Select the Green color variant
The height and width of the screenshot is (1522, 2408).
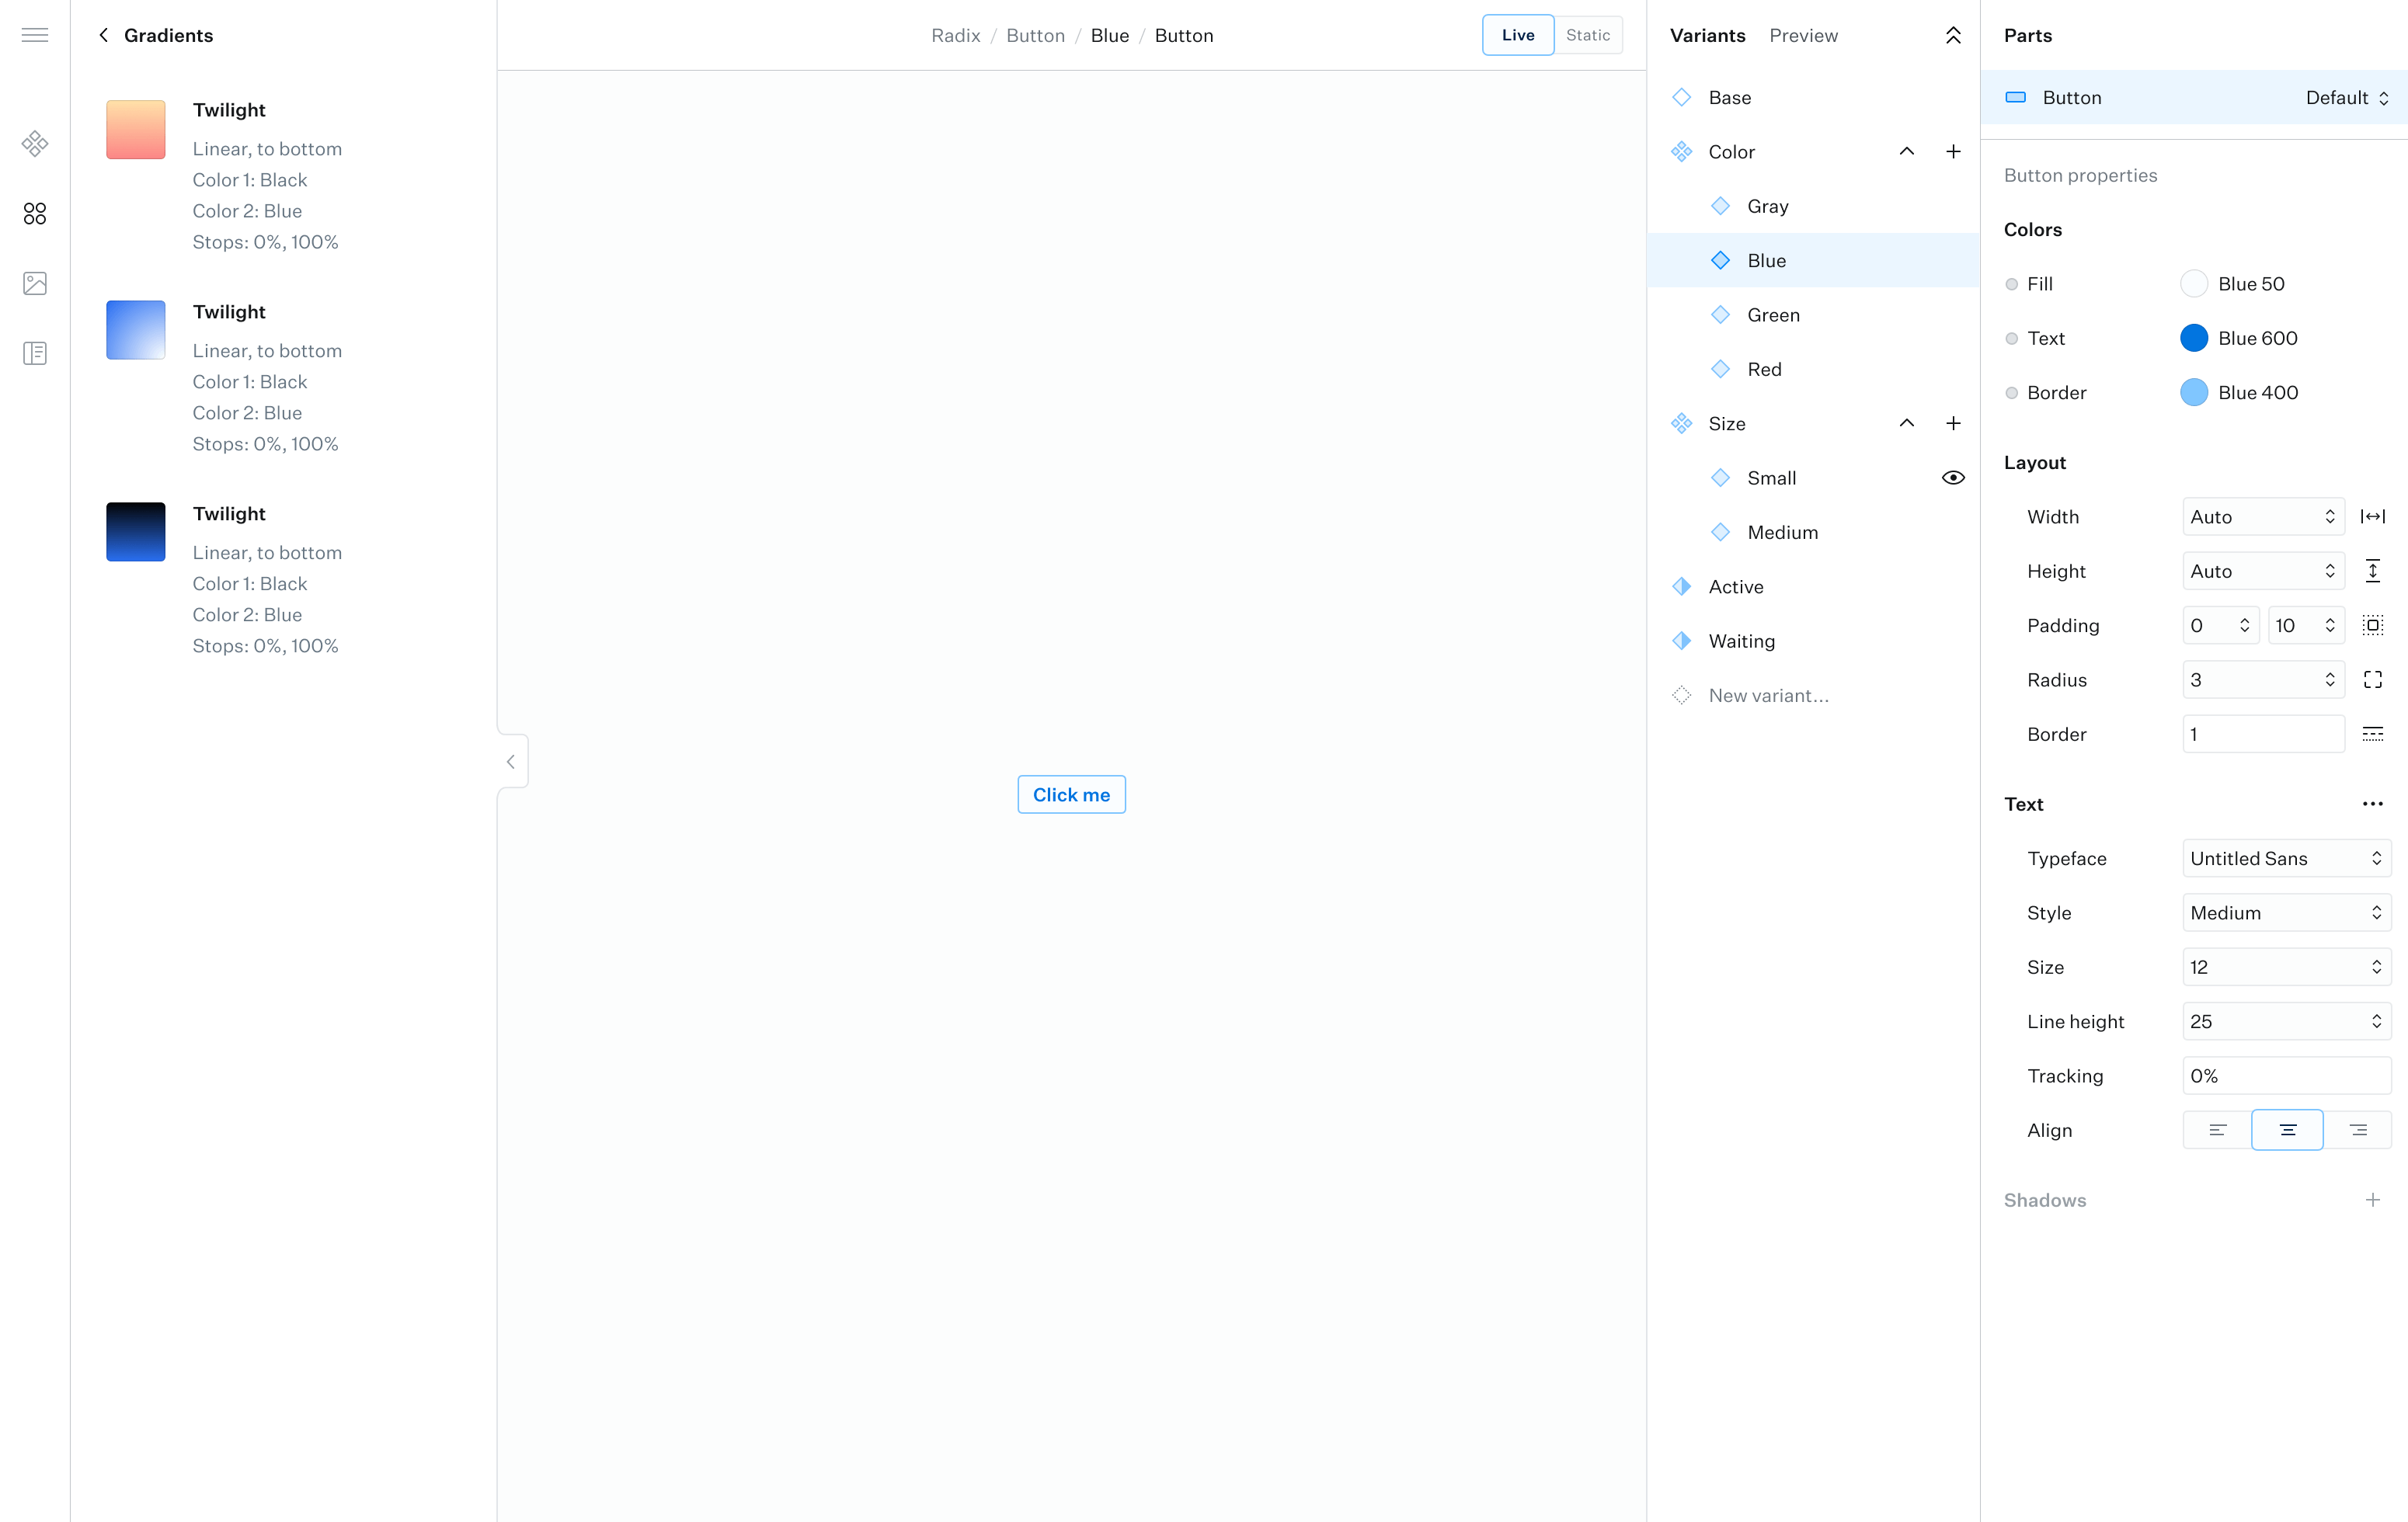1773,315
